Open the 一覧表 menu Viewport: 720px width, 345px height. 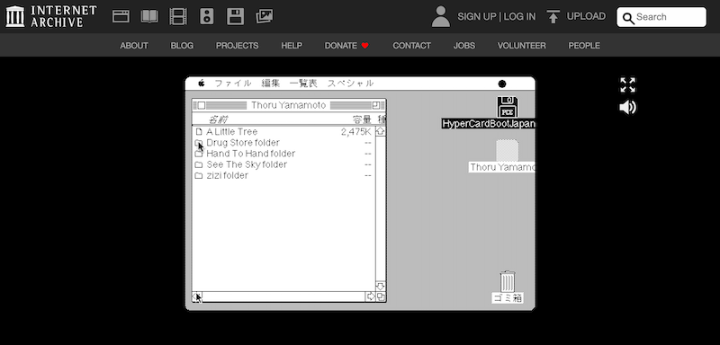click(x=303, y=84)
